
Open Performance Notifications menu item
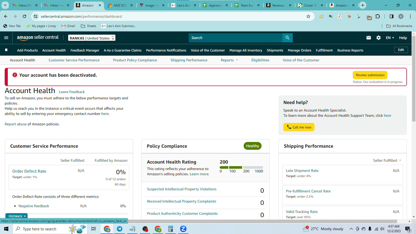(166, 50)
